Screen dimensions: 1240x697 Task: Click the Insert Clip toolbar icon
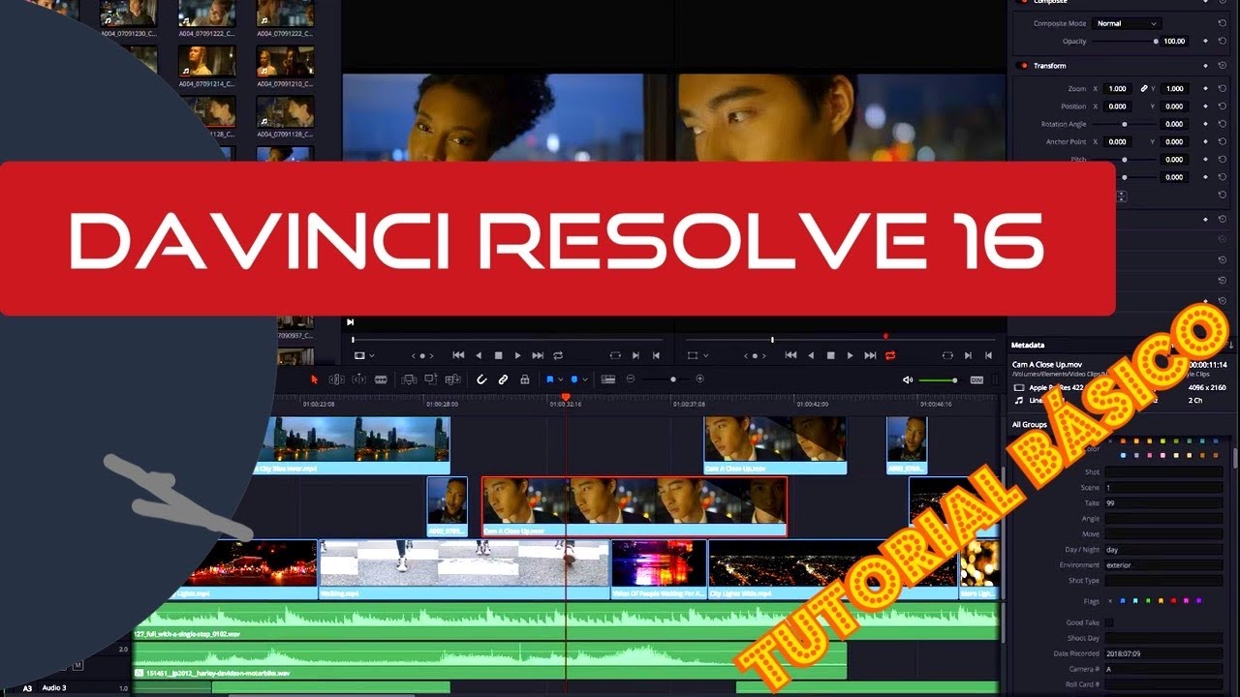(409, 379)
